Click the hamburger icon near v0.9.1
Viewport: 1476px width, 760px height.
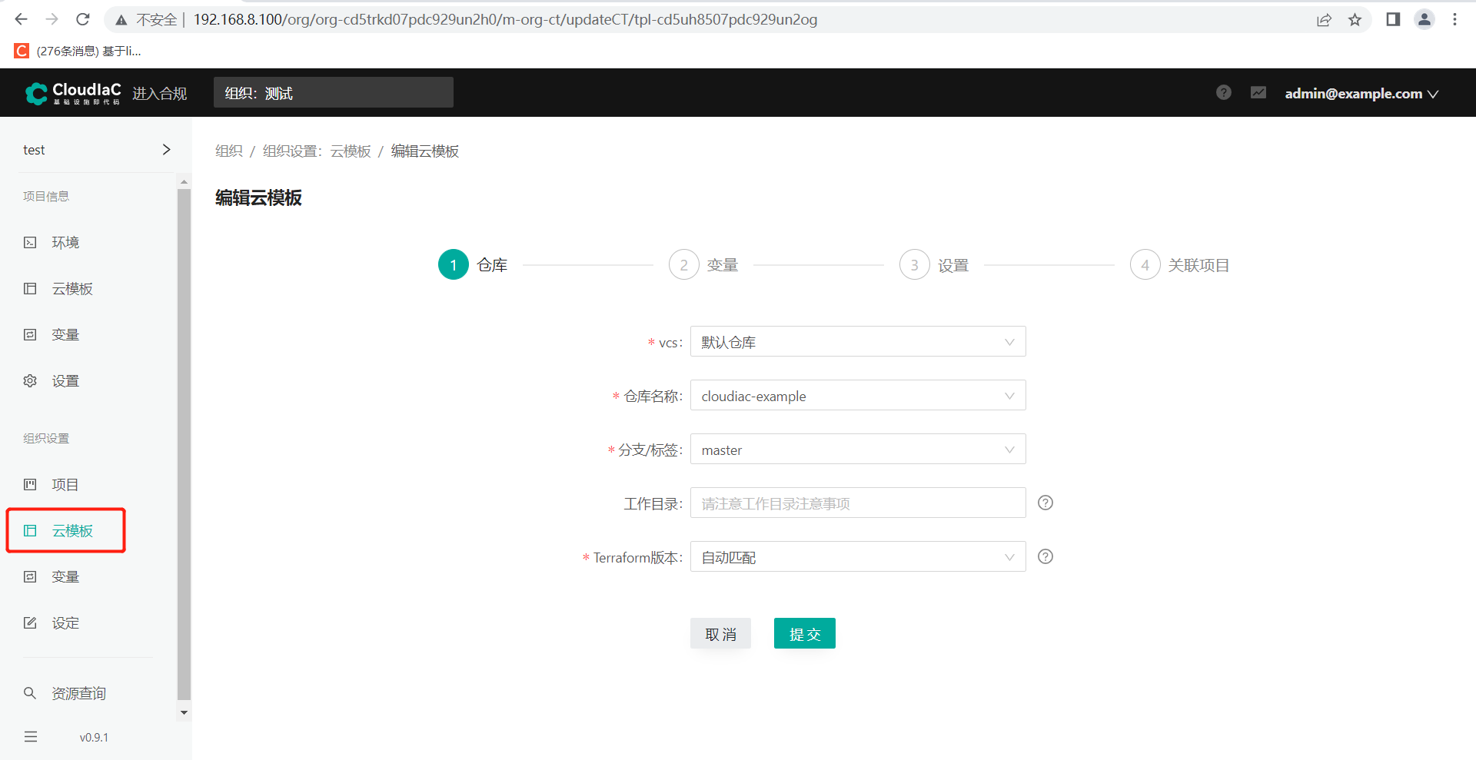pos(31,736)
